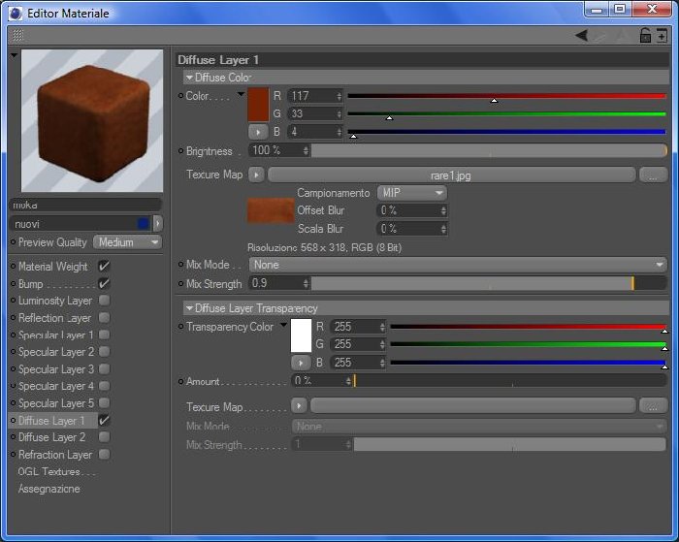Screen dimensions: 679x542
Task: Click the material preview cube thumbnail
Action: pos(92,121)
